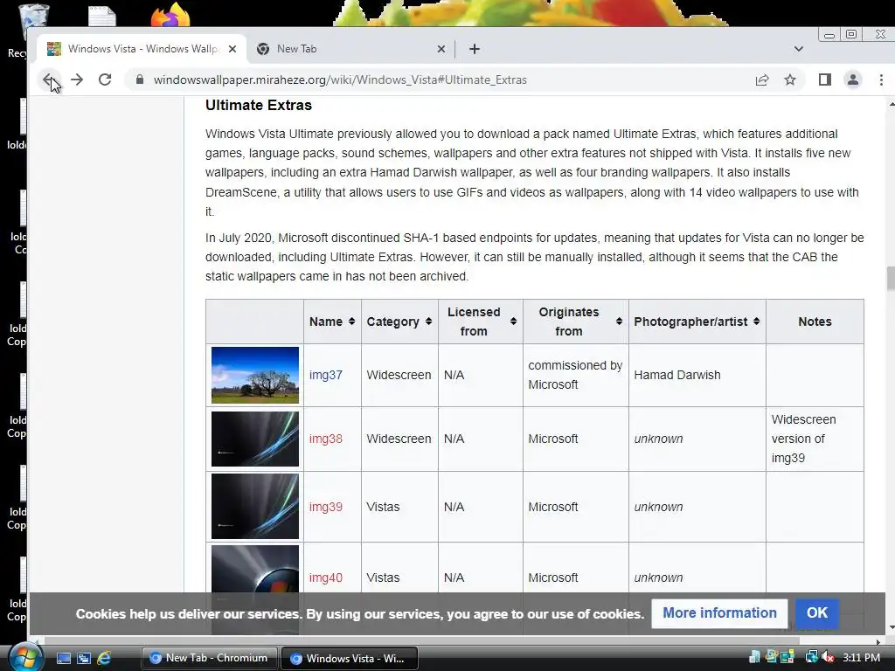The height and width of the screenshot is (671, 895).
Task: Select the Windows Vista taskbar window button
Action: tap(350, 659)
